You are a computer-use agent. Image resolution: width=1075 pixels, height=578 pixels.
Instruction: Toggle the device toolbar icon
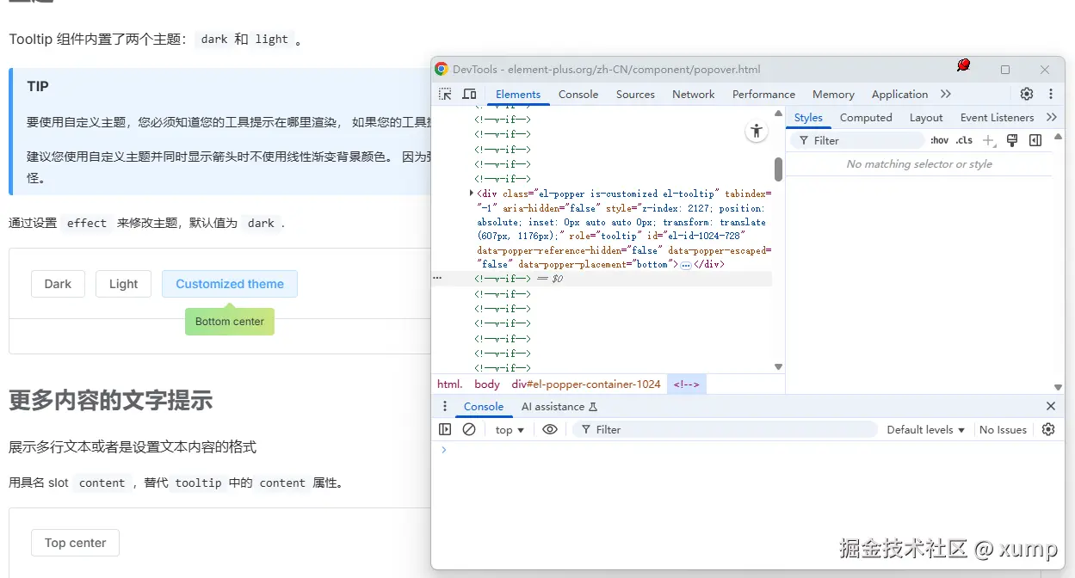469,95
